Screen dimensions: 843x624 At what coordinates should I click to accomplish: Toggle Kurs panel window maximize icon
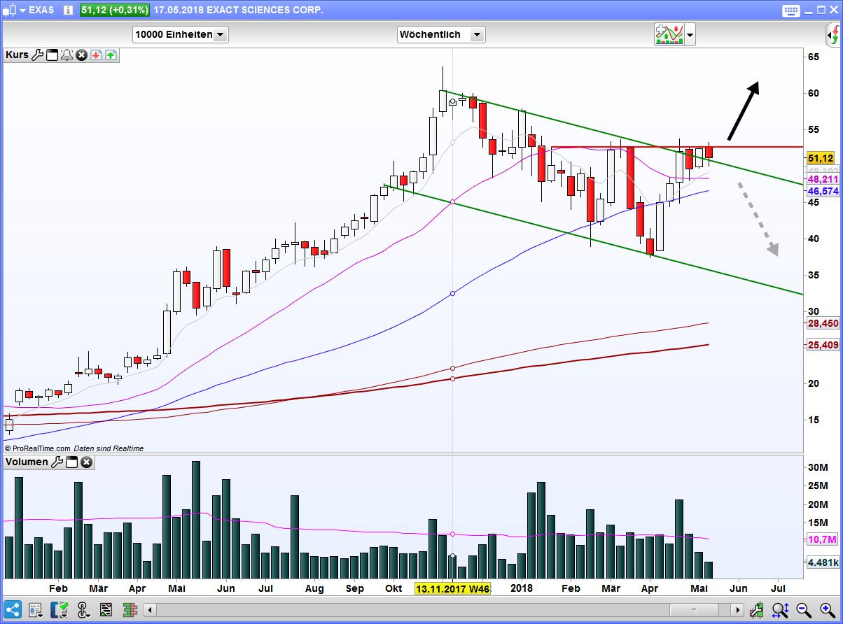point(52,55)
